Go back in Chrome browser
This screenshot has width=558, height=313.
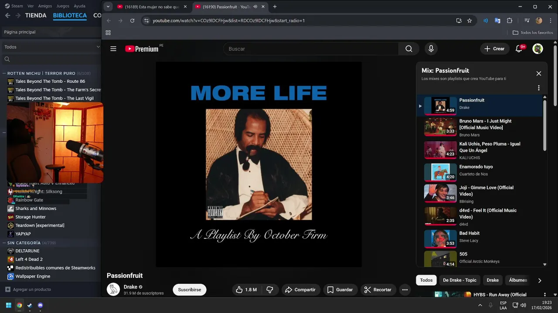pyautogui.click(x=109, y=20)
